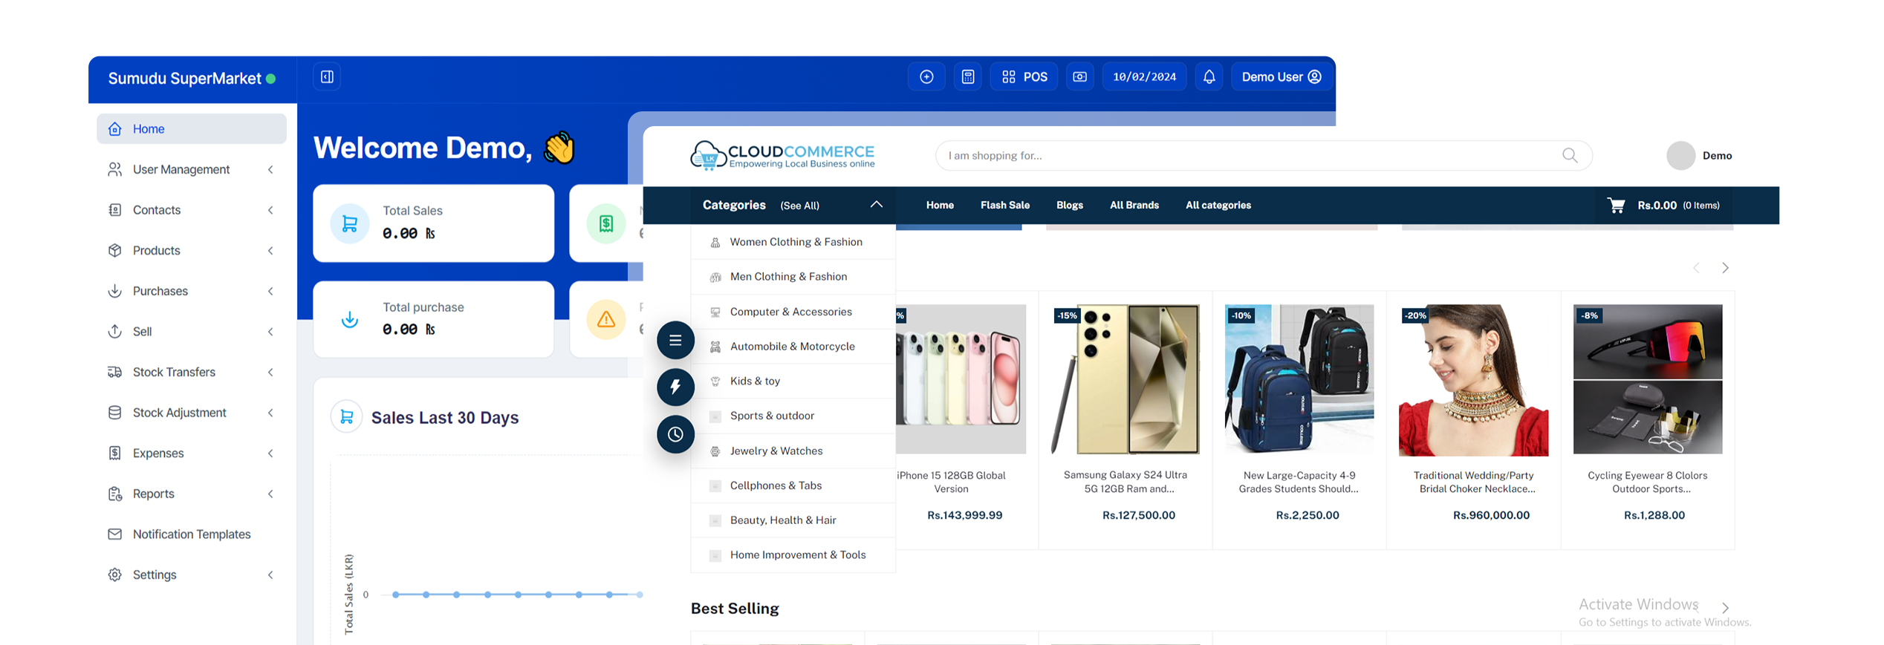Click the Sell upload-arrow icon
This screenshot has height=645, width=1884.
(x=114, y=331)
